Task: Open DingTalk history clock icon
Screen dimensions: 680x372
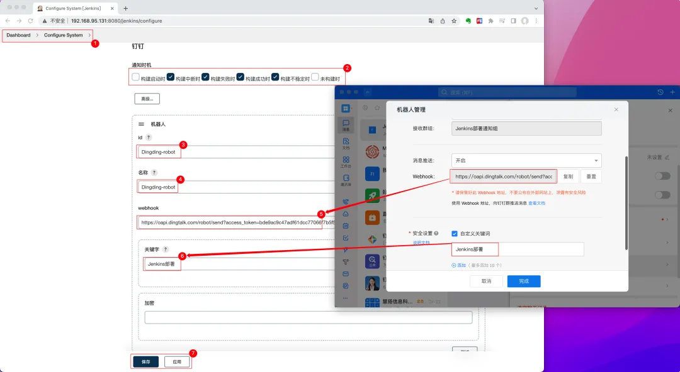Action: [660, 92]
